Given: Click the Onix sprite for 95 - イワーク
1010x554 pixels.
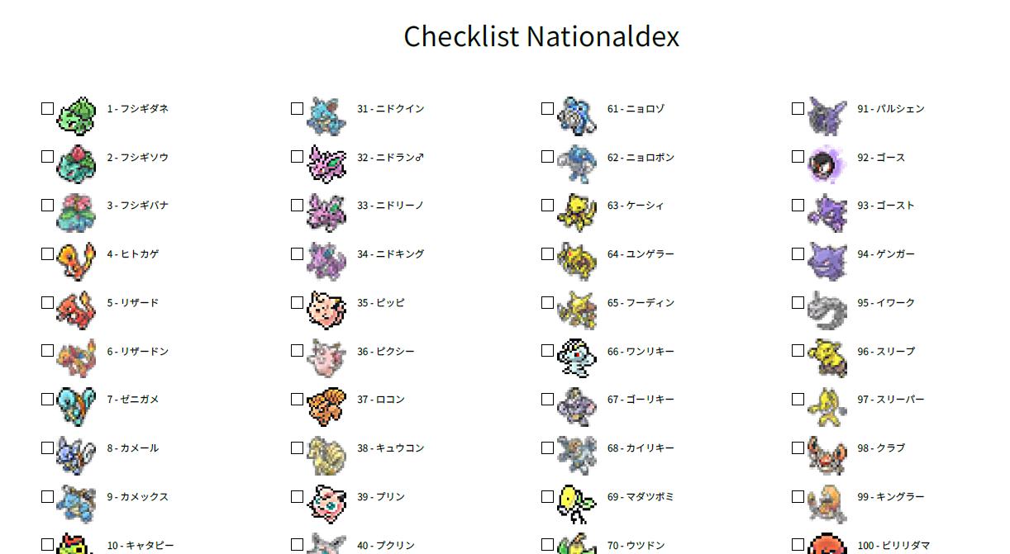Looking at the screenshot, I should click(827, 310).
